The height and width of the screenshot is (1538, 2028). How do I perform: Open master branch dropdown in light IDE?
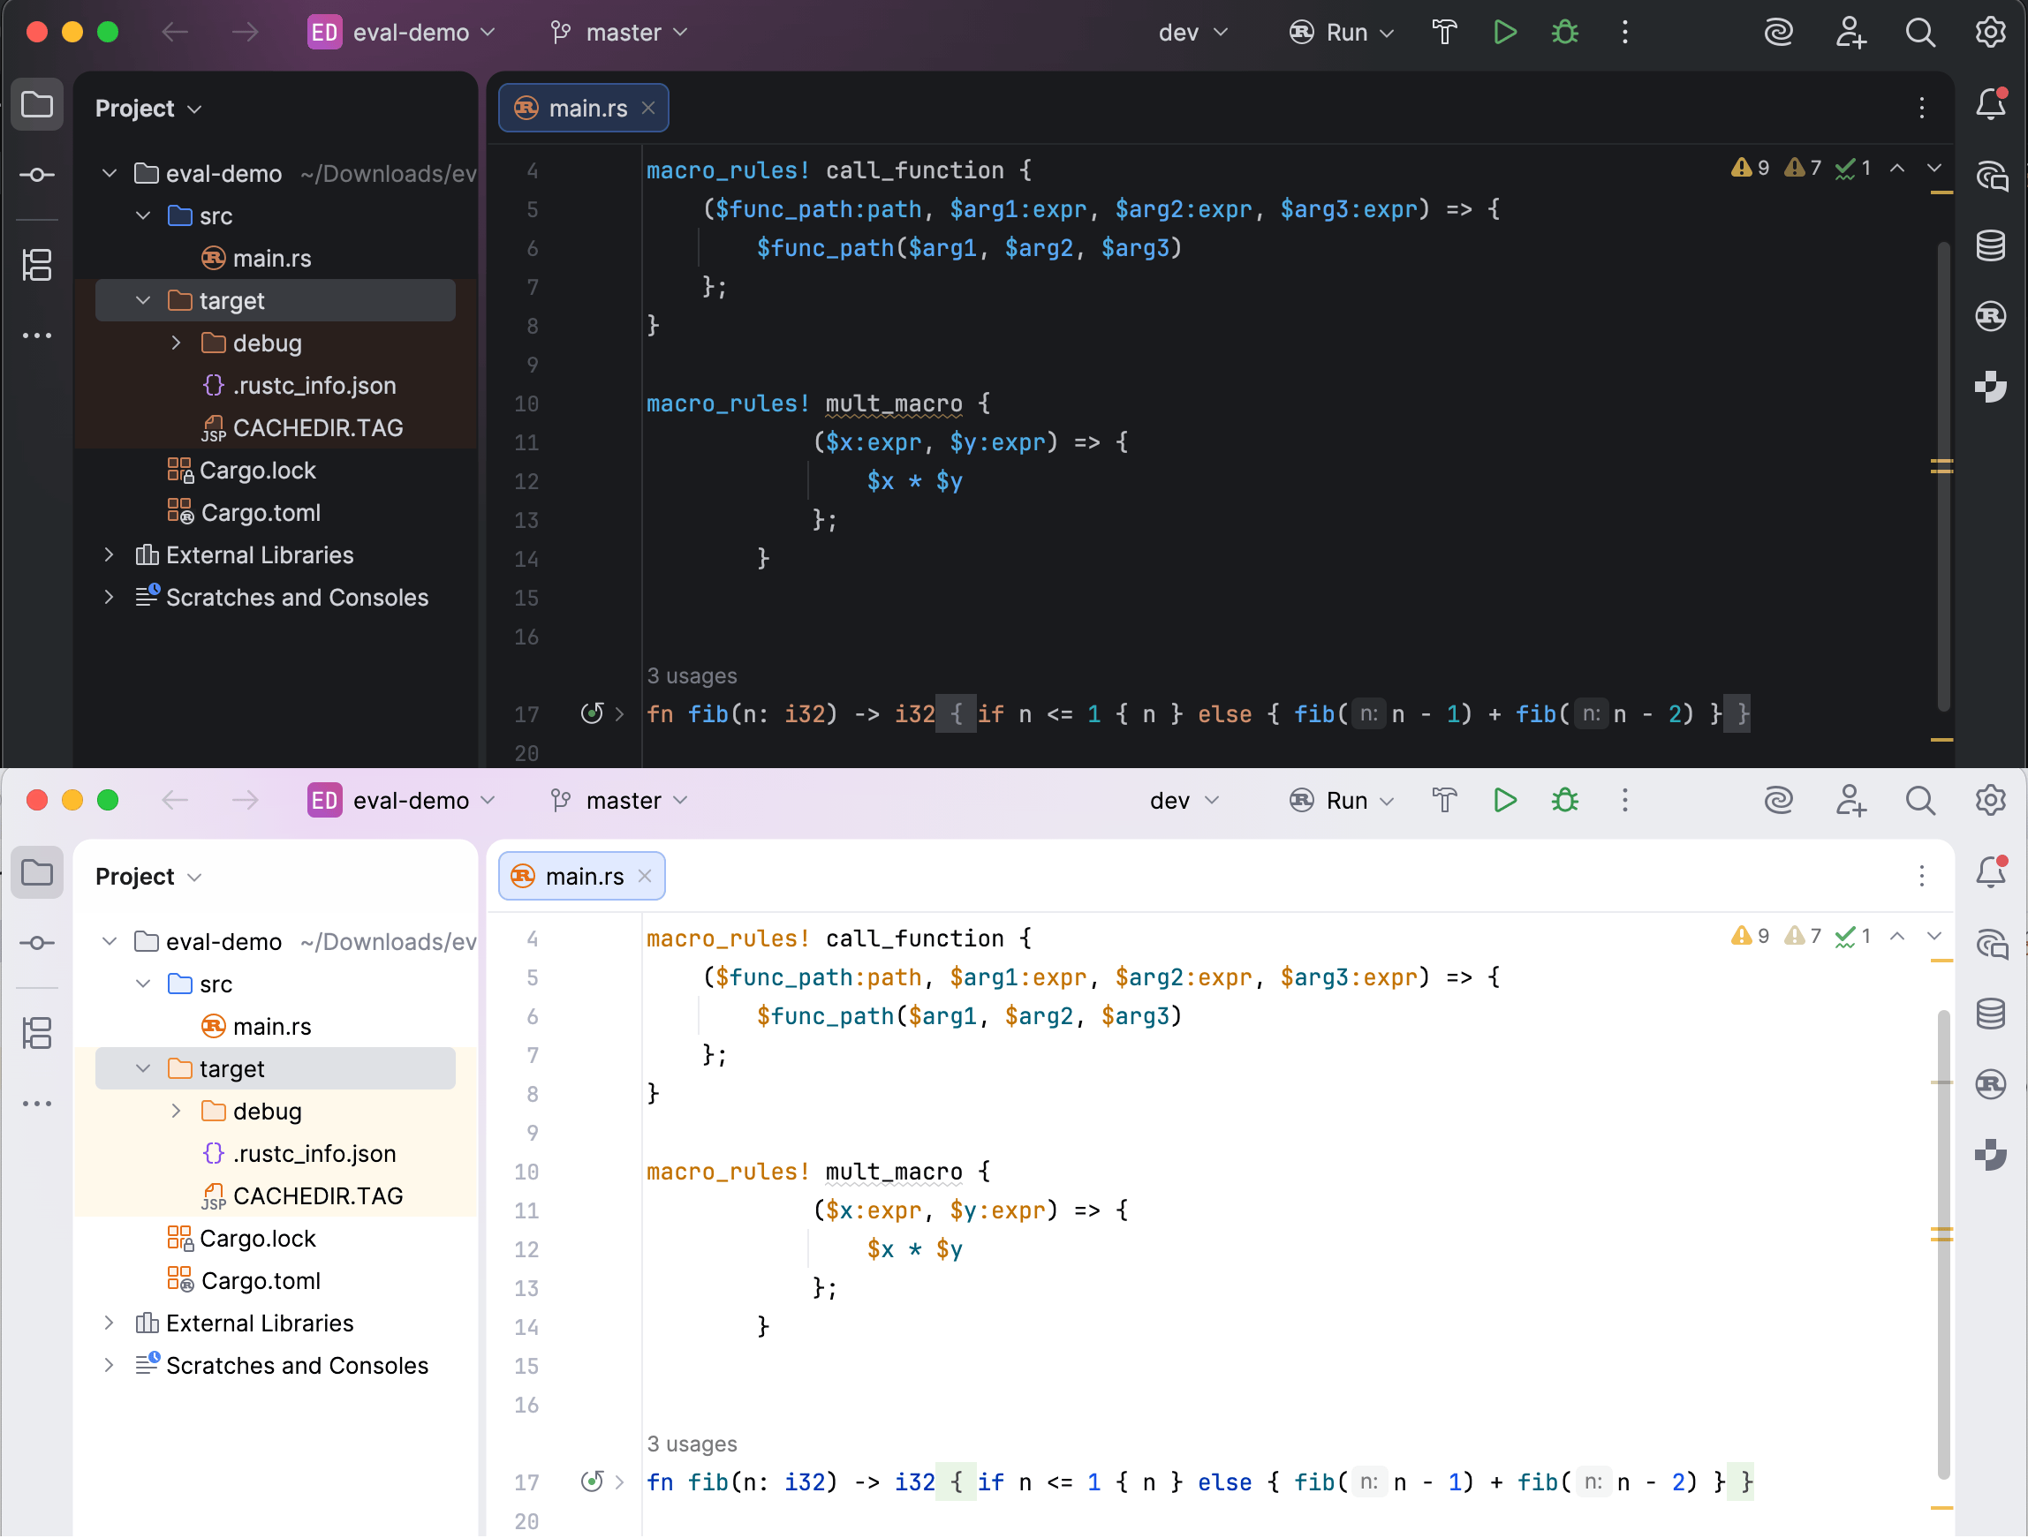(x=620, y=800)
